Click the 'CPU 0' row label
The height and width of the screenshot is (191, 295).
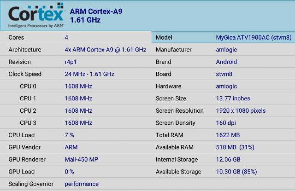28,86
